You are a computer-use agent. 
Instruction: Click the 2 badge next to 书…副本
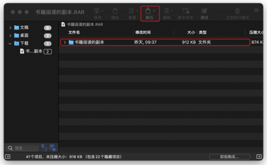(48, 52)
